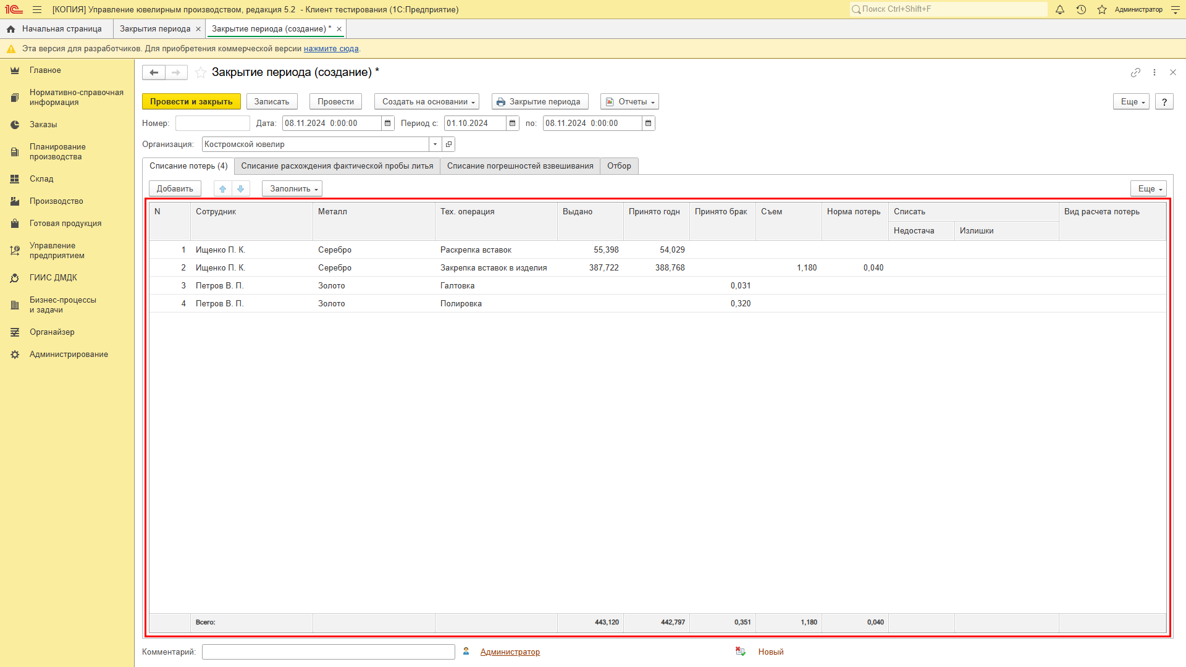This screenshot has width=1186, height=667.
Task: Open Администратор responsible link
Action: click(x=510, y=652)
